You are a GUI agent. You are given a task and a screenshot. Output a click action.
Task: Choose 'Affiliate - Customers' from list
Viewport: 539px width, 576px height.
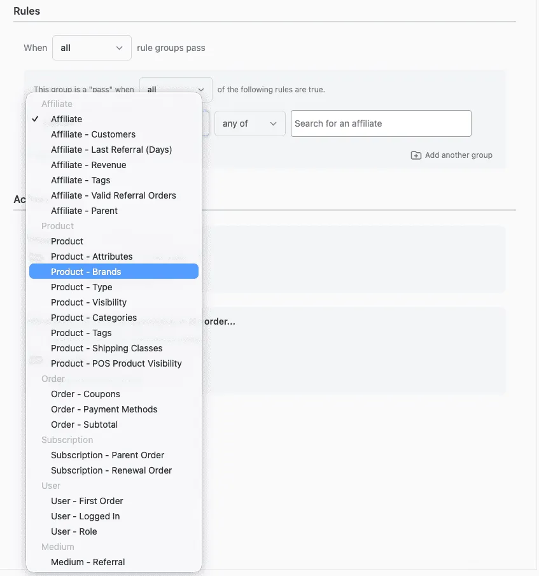[114, 134]
